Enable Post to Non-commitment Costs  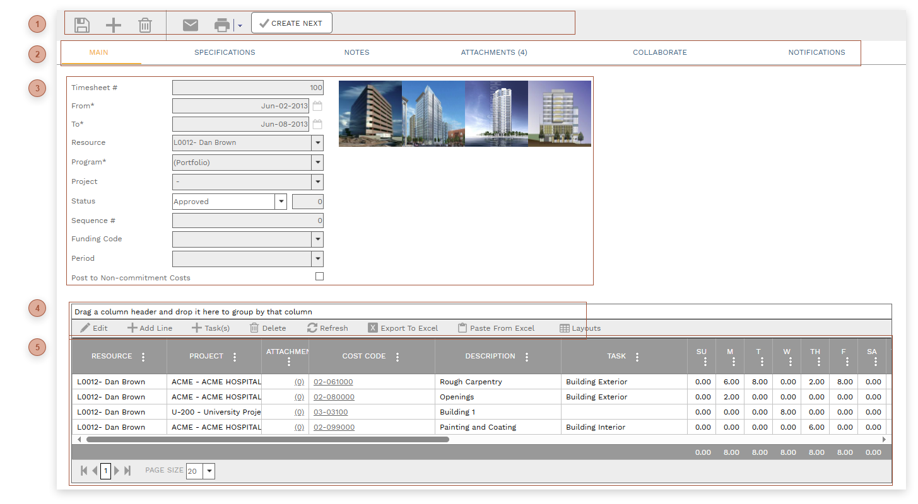[x=319, y=276]
